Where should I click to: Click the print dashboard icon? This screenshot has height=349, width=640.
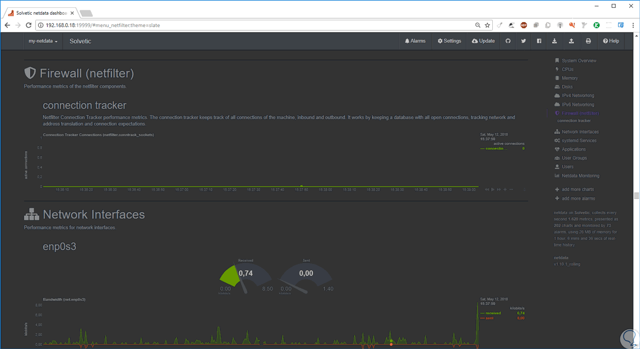click(588, 41)
